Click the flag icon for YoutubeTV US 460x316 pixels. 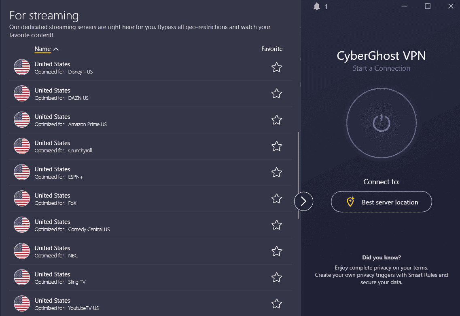coord(22,303)
